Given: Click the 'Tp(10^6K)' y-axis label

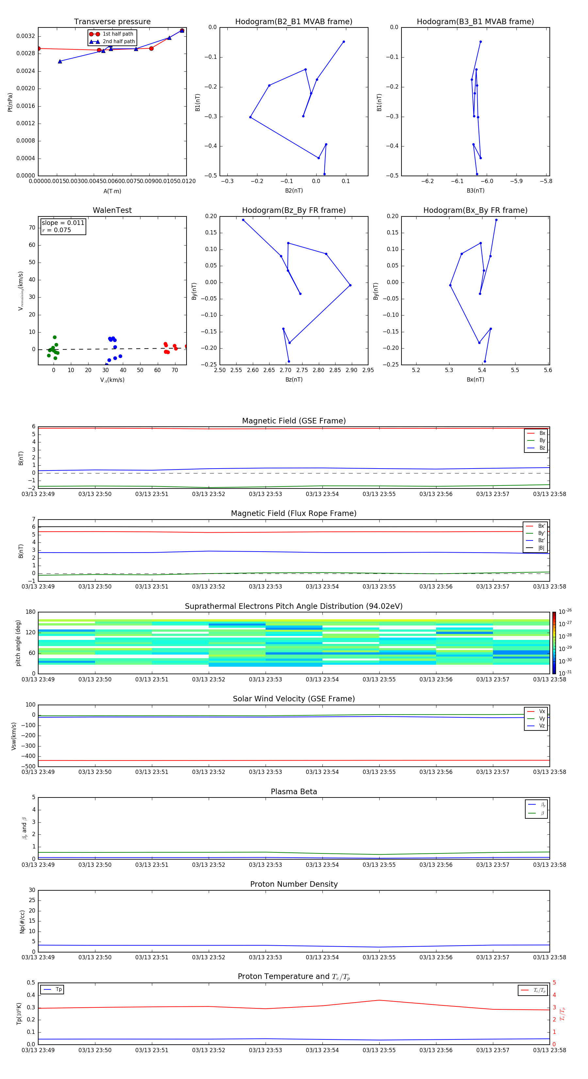Looking at the screenshot, I should [x=19, y=1014].
